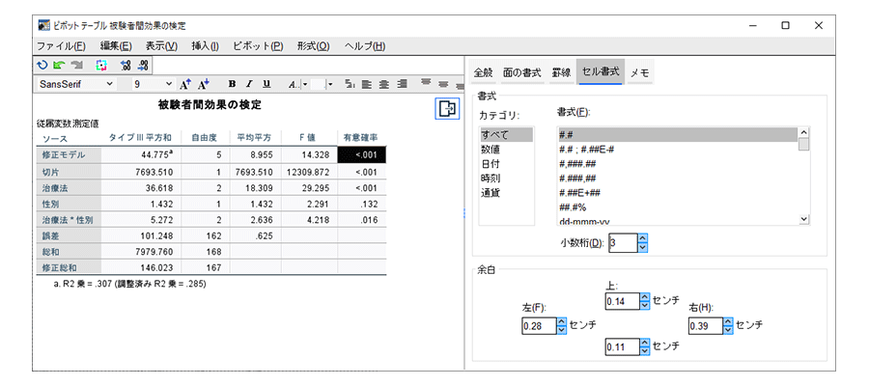Screen dimensions: 869x386
Task: Open the font size 9 dropdown
Action: tap(169, 84)
